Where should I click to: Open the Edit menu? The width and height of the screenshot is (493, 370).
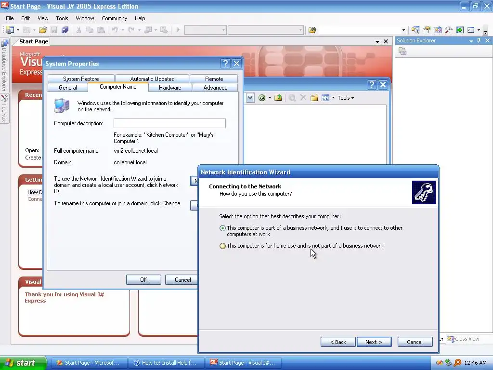pos(26,18)
